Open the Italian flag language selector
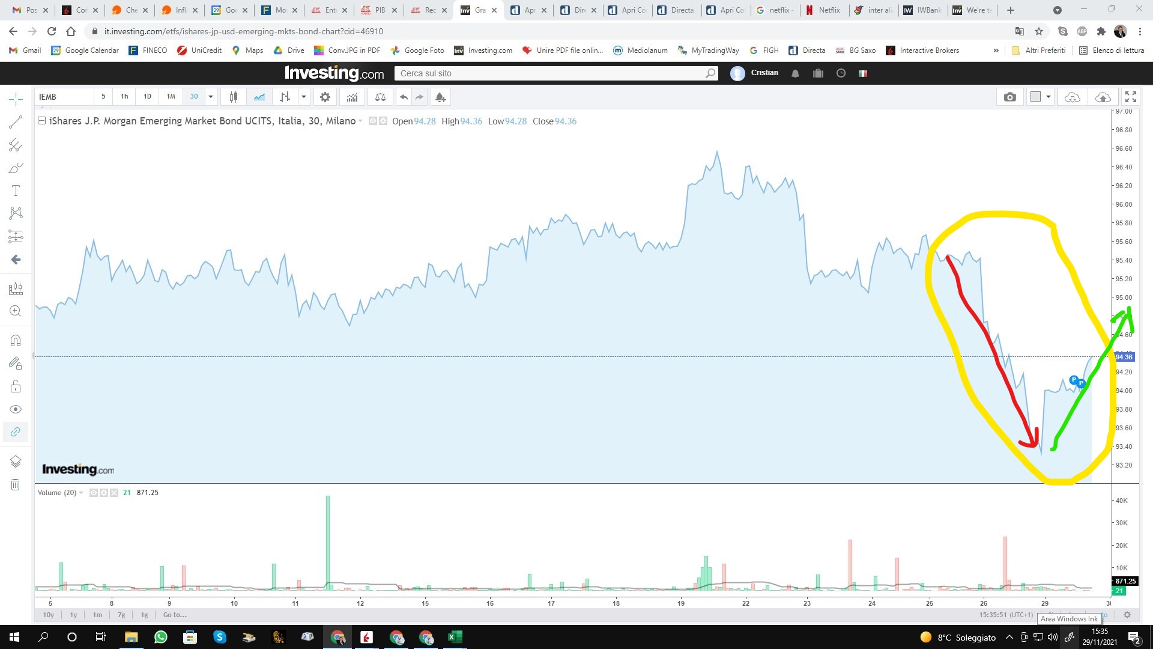 click(863, 73)
